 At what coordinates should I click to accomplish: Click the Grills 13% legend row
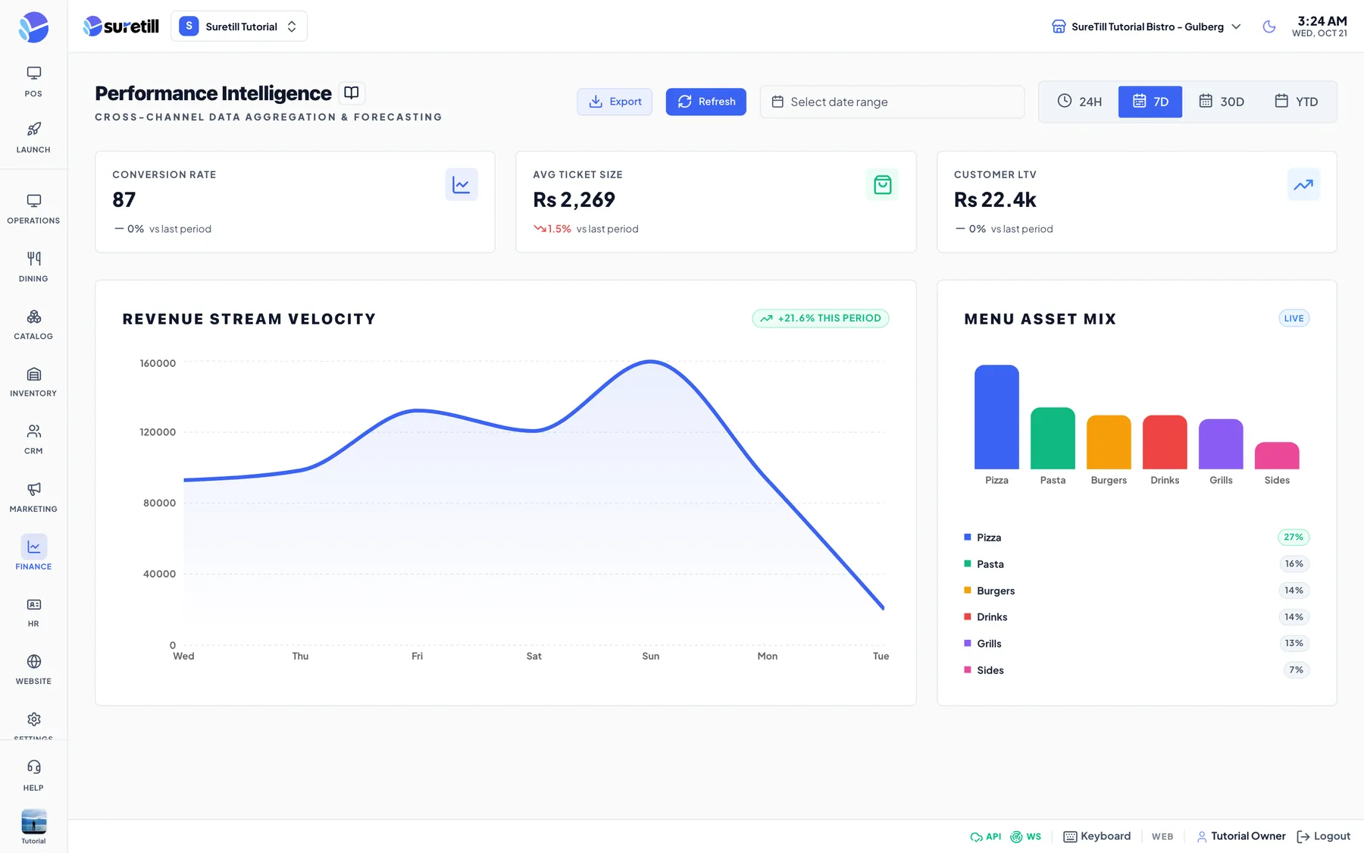tap(1137, 644)
